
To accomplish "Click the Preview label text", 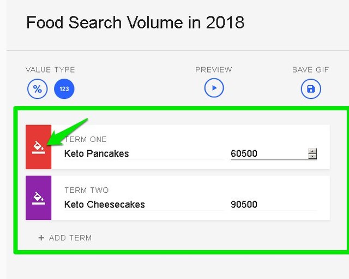I will click(214, 70).
